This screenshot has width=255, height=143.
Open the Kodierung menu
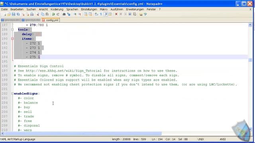click(57, 10)
